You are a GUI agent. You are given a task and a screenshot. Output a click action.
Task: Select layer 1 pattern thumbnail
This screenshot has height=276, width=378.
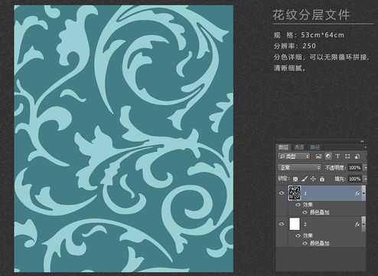pyautogui.click(x=295, y=193)
